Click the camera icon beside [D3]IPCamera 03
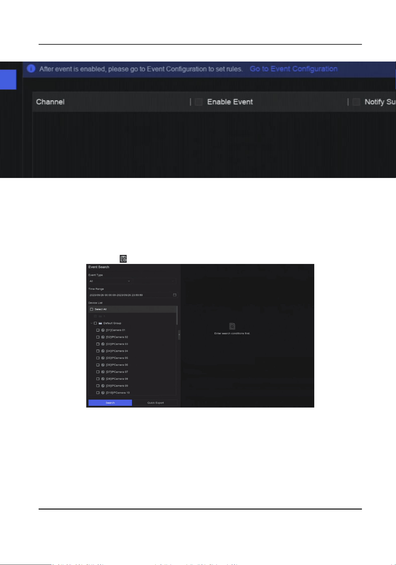The height and width of the screenshot is (565, 396). [103, 344]
